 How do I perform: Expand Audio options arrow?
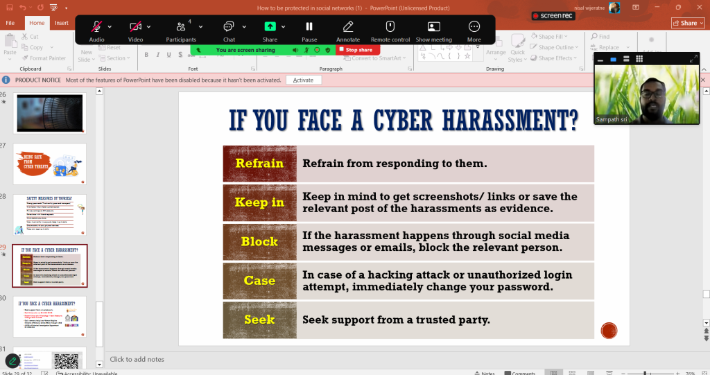pyautogui.click(x=110, y=27)
